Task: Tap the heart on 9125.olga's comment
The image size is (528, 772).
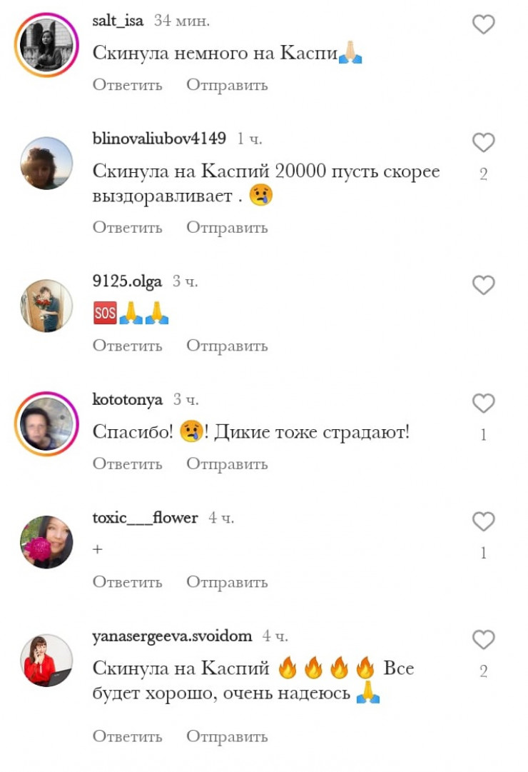Action: 483,285
